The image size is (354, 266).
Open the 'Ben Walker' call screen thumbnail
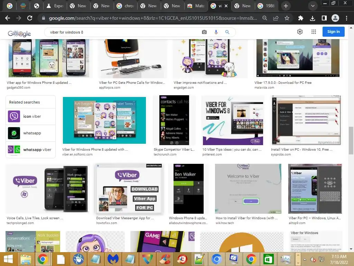[x=188, y=189]
